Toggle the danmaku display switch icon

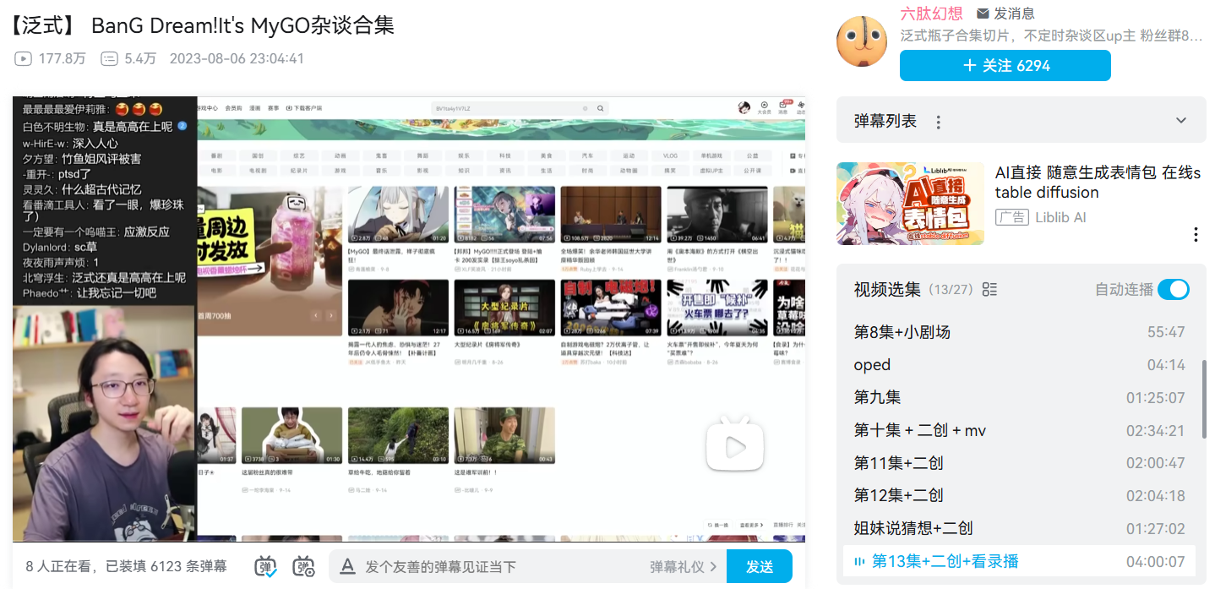click(266, 566)
